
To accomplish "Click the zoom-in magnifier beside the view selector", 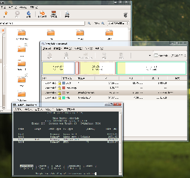I will 103,23.
